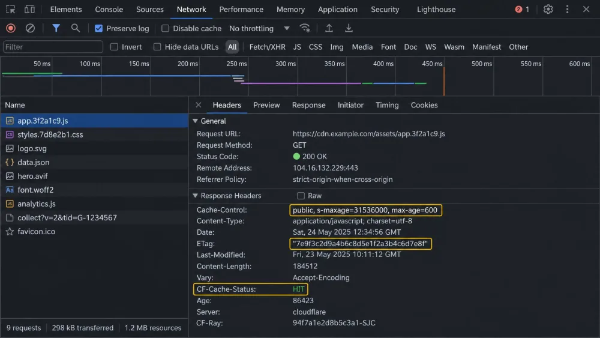Viewport: 600px width, 338px height.
Task: Open the No throttling dropdown
Action: point(259,28)
